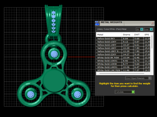157x117 pixels.
Task: Select the White Gold:10KW row
Action: [123, 64]
